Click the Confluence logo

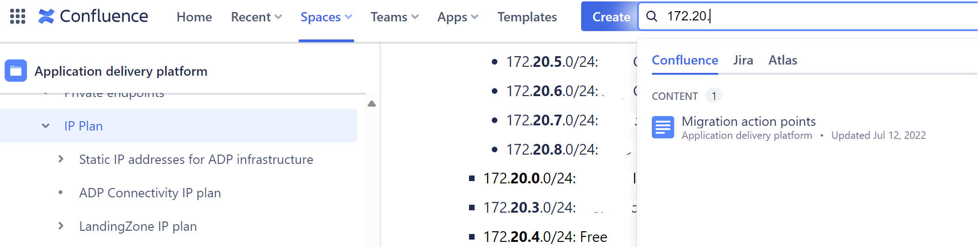click(x=93, y=17)
